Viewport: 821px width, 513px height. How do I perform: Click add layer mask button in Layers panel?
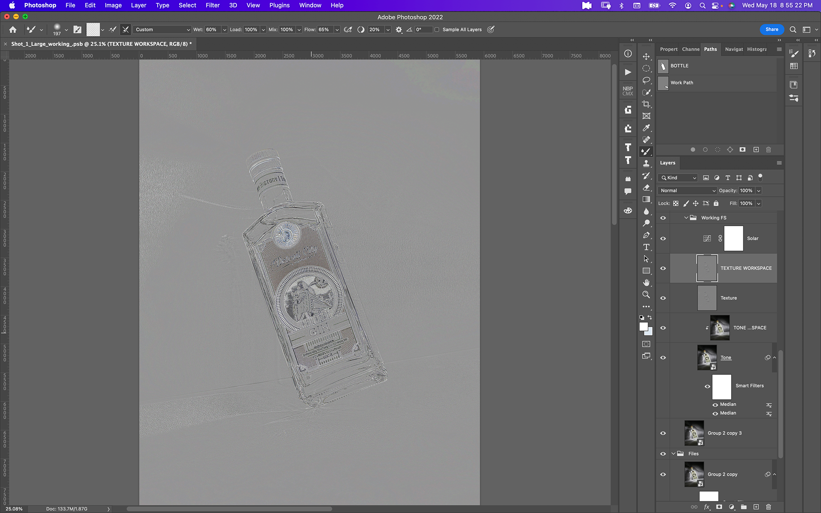(719, 507)
